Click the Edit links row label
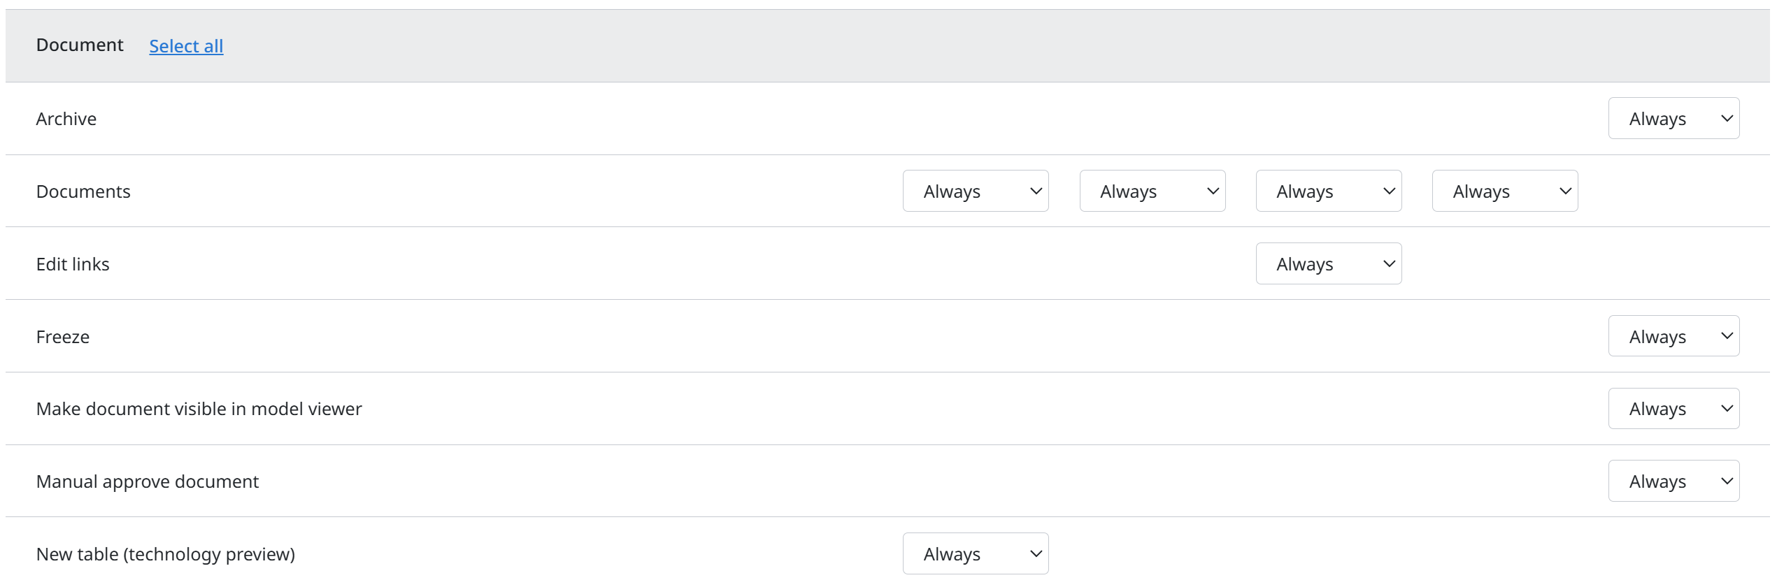The height and width of the screenshot is (587, 1777). tap(73, 264)
